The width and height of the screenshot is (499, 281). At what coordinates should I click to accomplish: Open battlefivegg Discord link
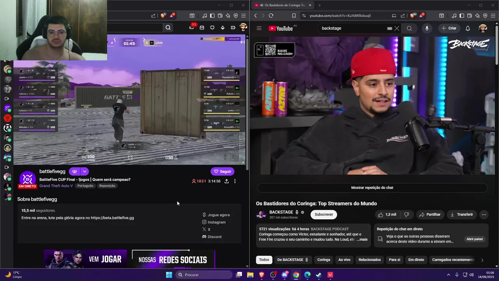(212, 237)
